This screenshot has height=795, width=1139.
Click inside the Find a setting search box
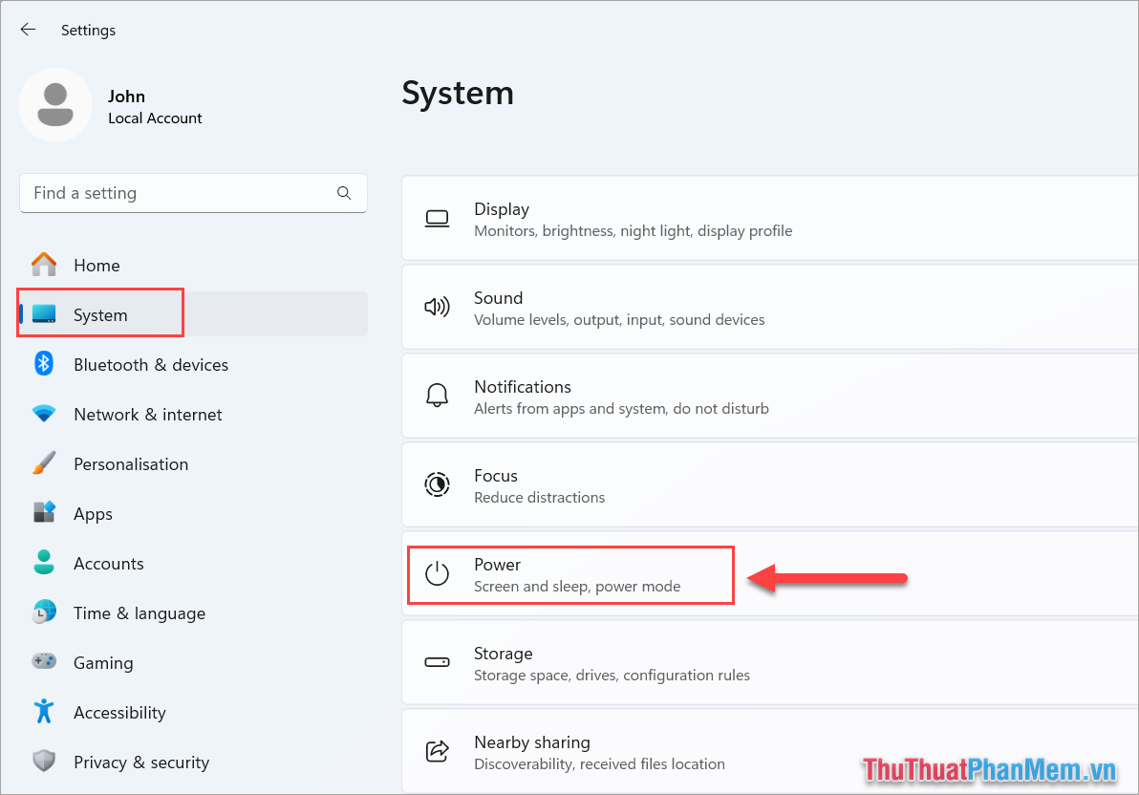[x=172, y=192]
